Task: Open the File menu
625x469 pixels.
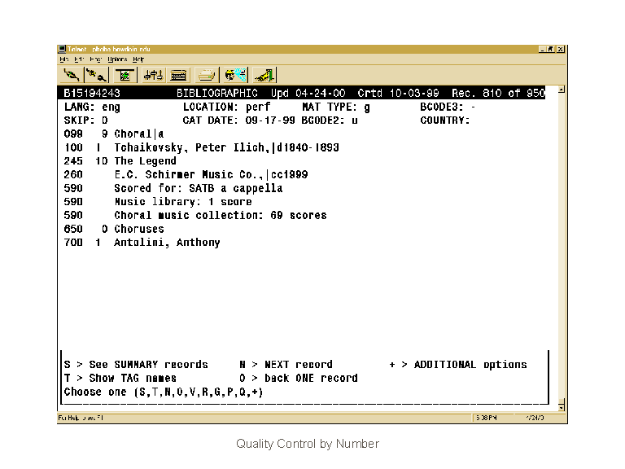Action: click(x=63, y=59)
